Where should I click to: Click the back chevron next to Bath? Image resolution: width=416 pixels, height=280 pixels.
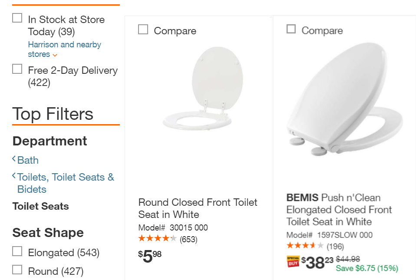[14, 159]
